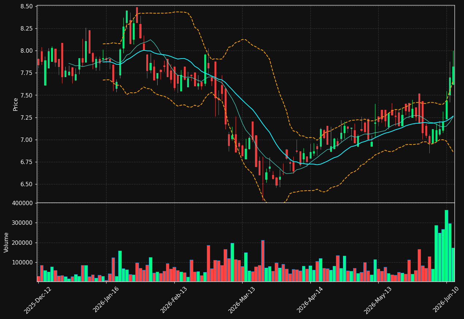
Task: Select the tallest green volume bar near Jun-10
Action: coord(446,246)
